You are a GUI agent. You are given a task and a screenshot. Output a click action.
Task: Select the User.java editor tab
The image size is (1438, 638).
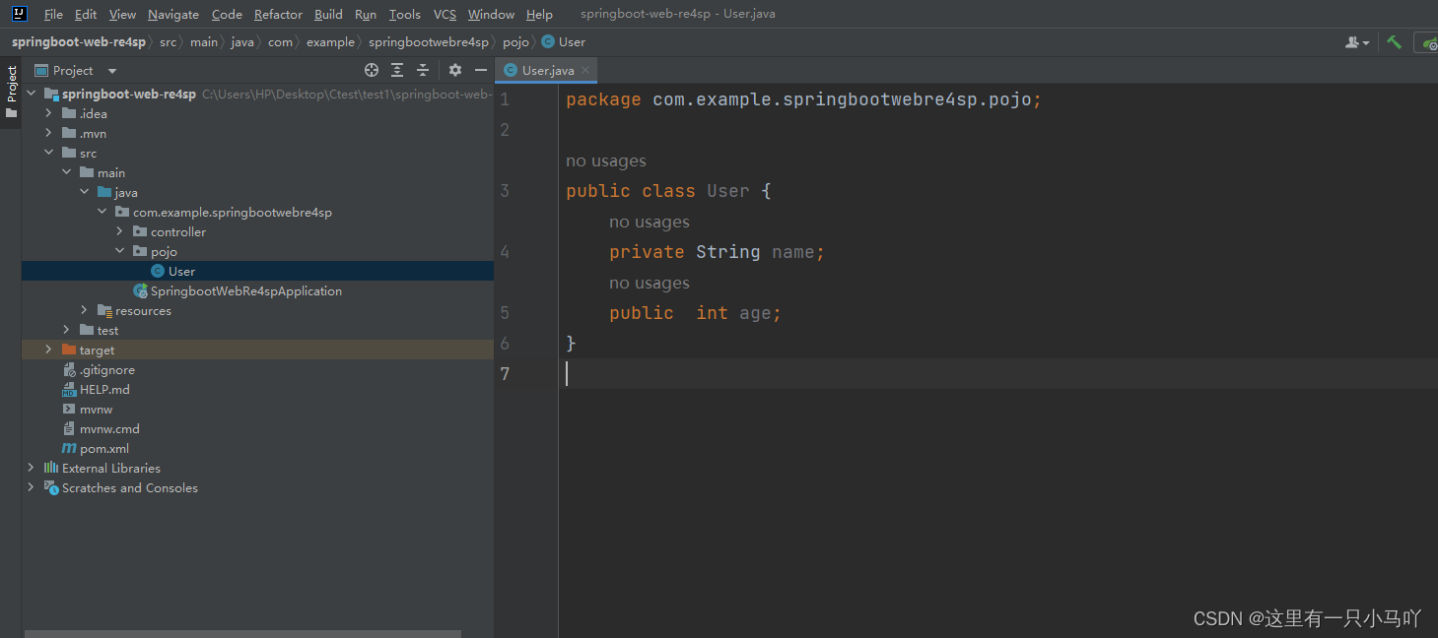point(547,70)
